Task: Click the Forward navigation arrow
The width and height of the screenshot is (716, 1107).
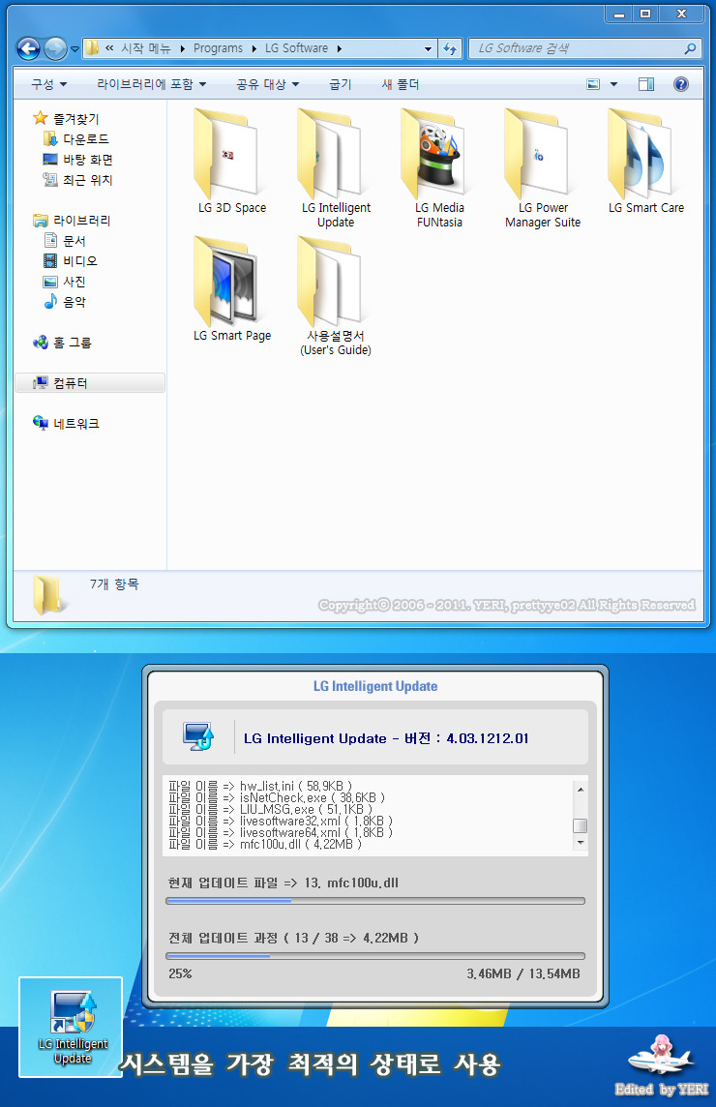Action: pos(55,48)
